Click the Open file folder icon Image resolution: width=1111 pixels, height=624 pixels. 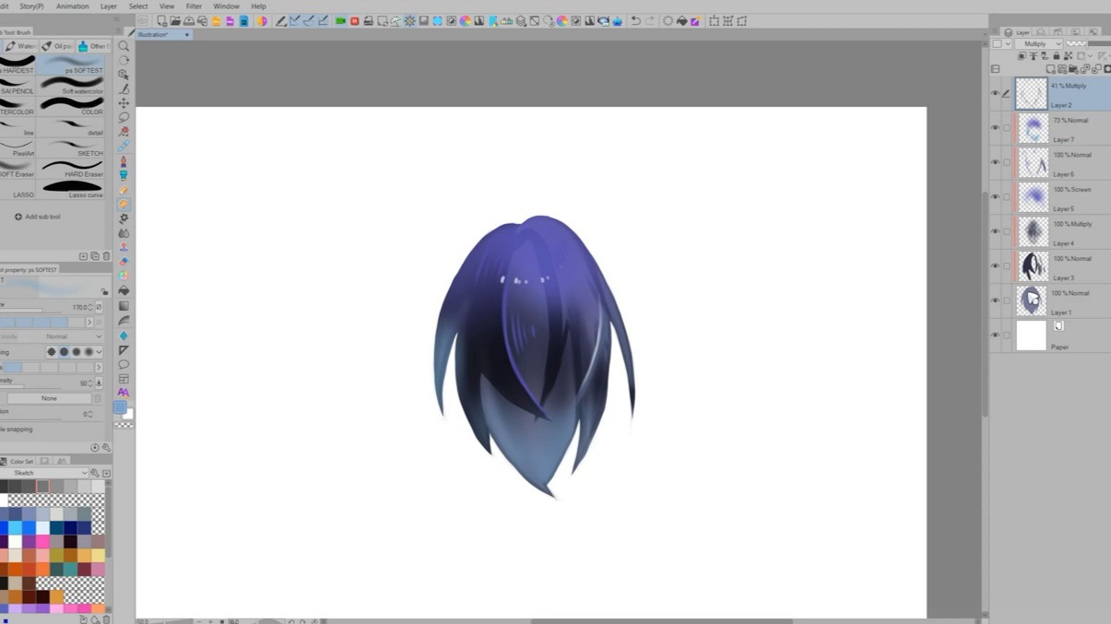175,20
